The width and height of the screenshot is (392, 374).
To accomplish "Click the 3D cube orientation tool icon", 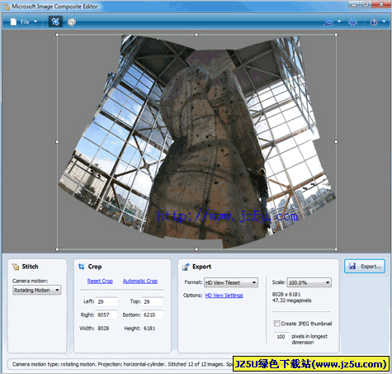I will [72, 22].
